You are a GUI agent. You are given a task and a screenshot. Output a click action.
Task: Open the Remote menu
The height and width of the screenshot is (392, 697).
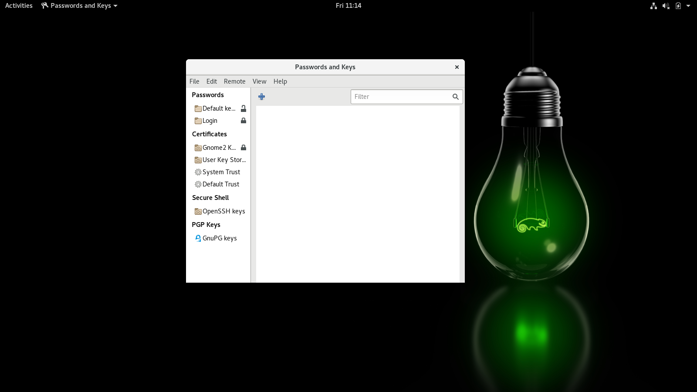tap(234, 81)
